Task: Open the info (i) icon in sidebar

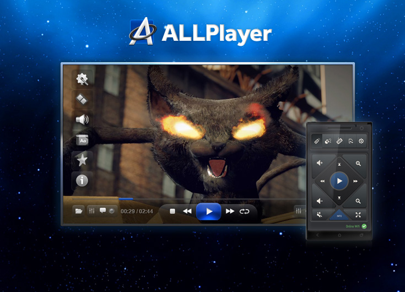Action: 82,180
